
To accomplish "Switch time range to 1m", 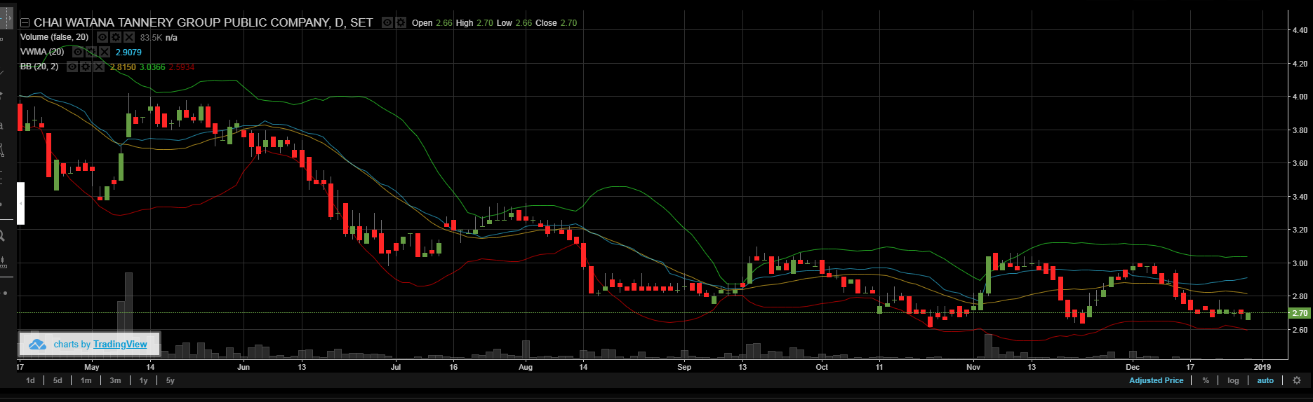I will point(86,380).
